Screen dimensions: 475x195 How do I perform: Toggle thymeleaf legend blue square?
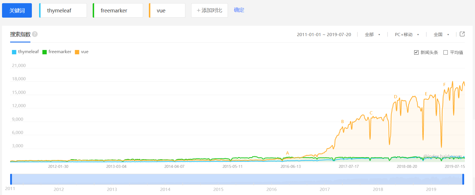tap(14, 52)
